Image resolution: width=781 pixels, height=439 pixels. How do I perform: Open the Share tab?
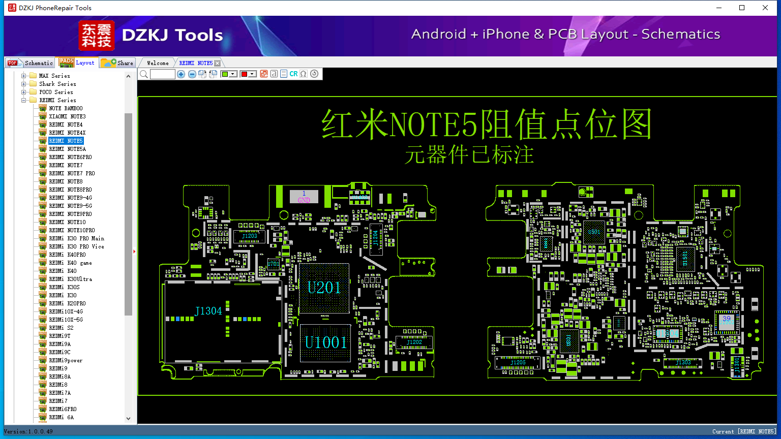[117, 63]
